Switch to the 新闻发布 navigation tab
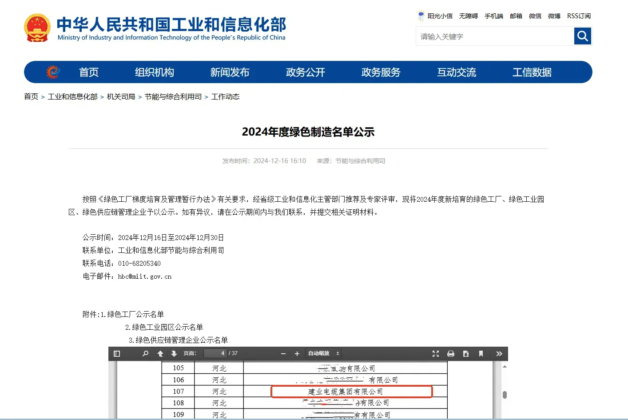This screenshot has width=628, height=420. tap(230, 72)
